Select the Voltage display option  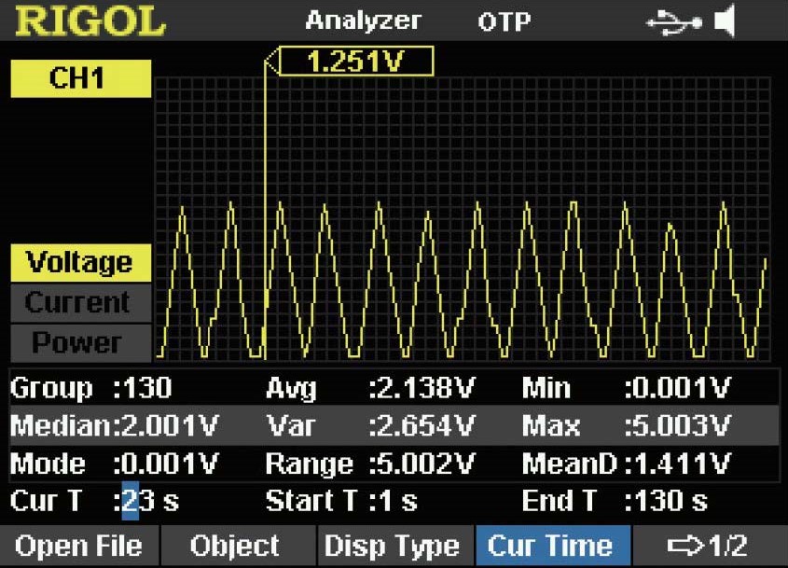tap(81, 263)
